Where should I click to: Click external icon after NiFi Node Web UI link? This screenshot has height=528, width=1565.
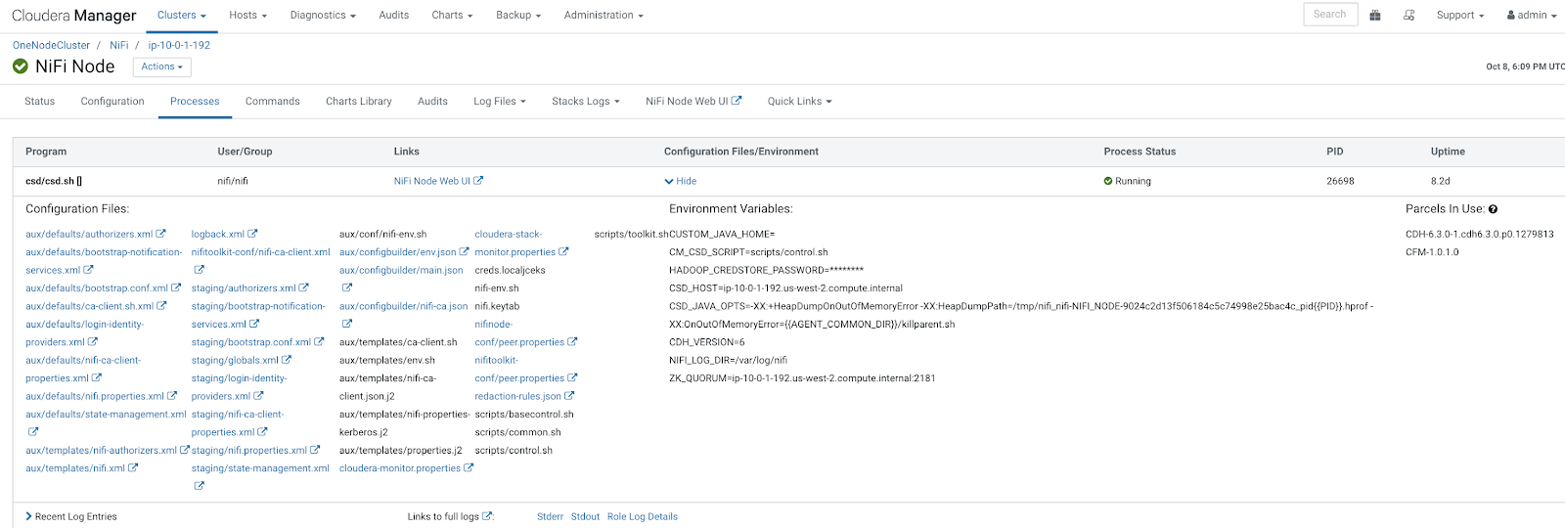point(478,180)
